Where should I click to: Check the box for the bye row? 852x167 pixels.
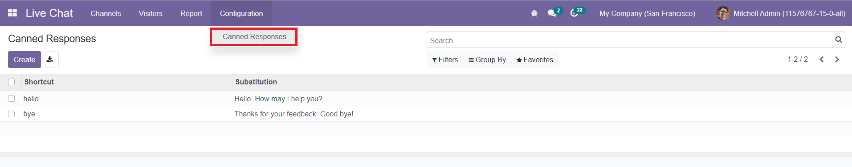click(12, 114)
